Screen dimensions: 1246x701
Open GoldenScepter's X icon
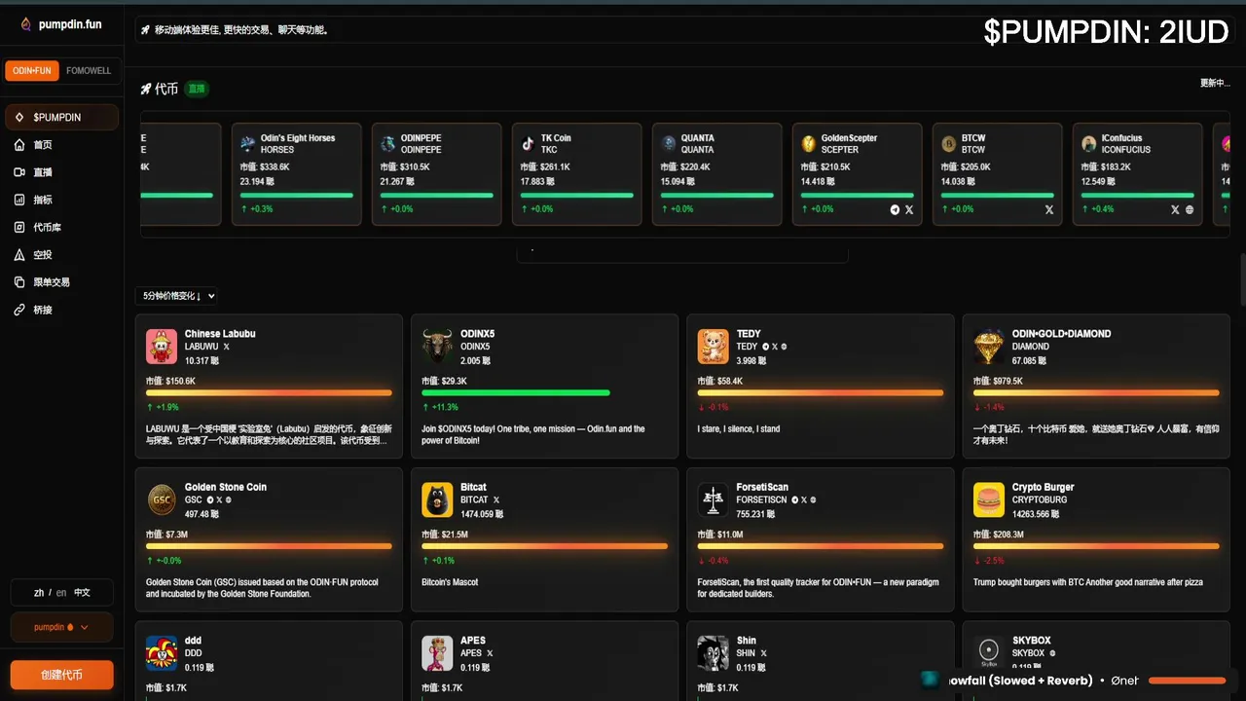909,209
